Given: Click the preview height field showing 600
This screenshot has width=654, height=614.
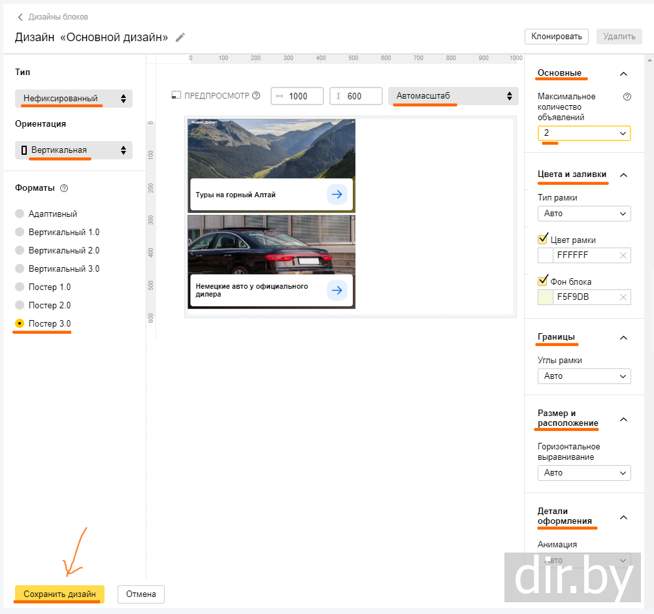Looking at the screenshot, I should (x=356, y=96).
